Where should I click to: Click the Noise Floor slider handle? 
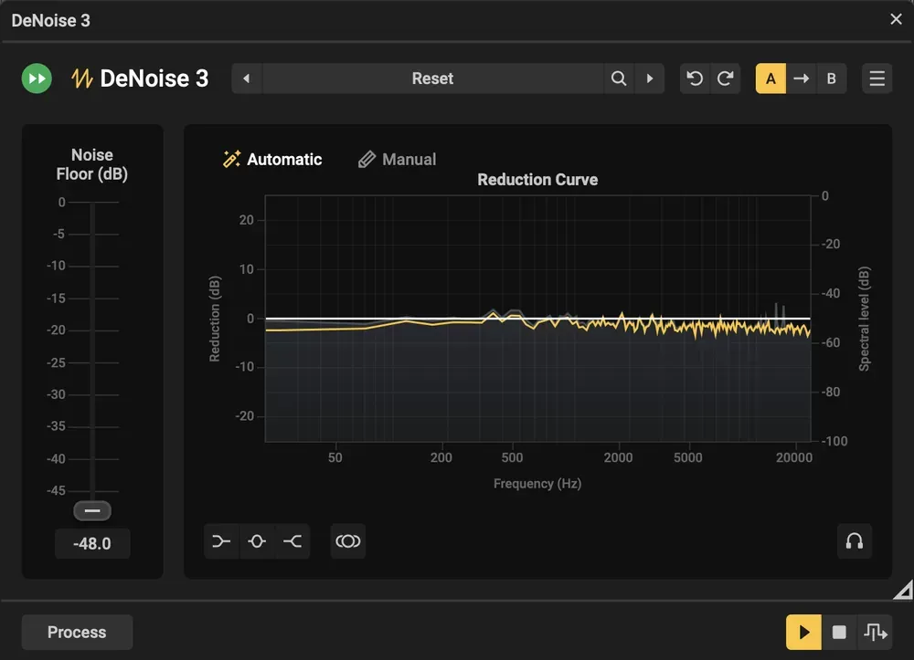click(92, 511)
